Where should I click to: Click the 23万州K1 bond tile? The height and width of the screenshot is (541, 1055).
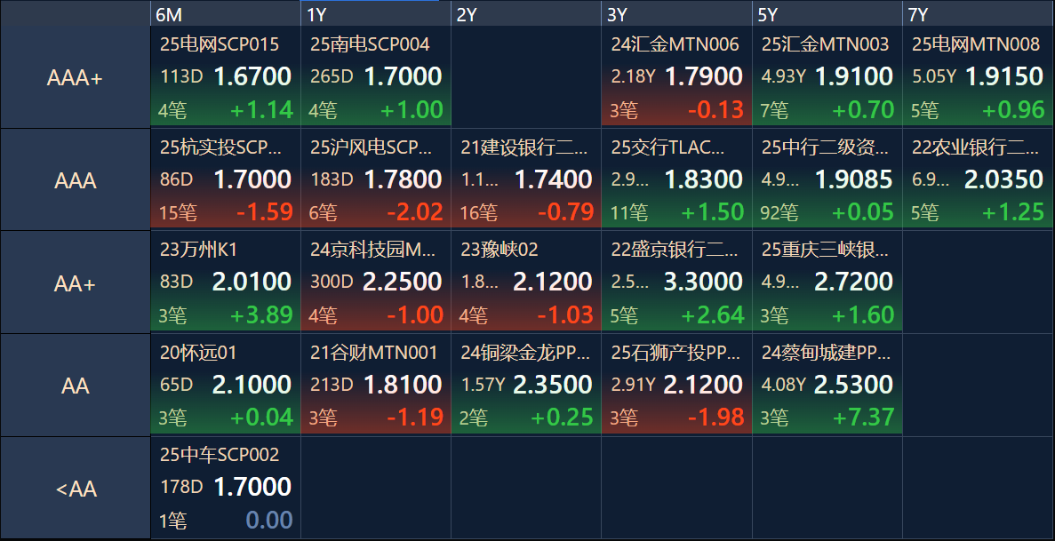[x=226, y=282]
